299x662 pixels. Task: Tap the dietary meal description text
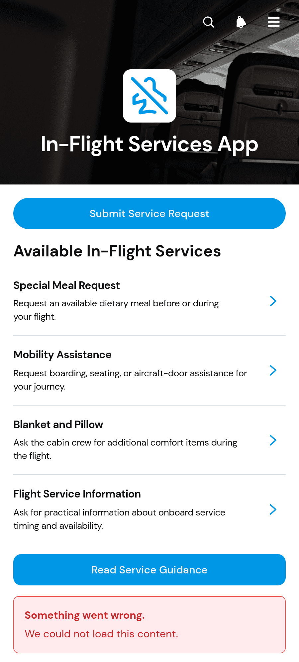click(x=116, y=310)
